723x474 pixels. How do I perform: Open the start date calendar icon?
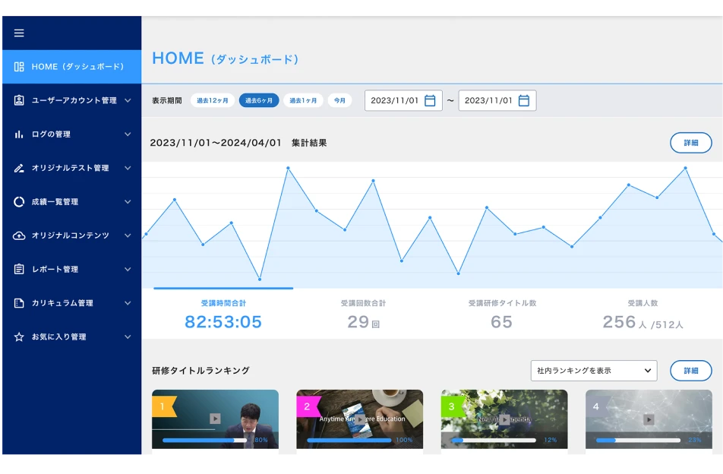[430, 100]
